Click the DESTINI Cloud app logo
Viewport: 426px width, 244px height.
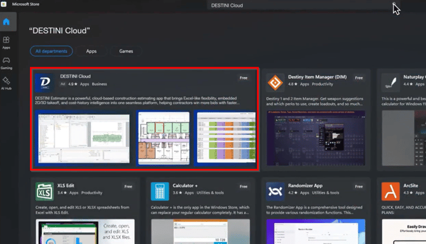tap(45, 83)
